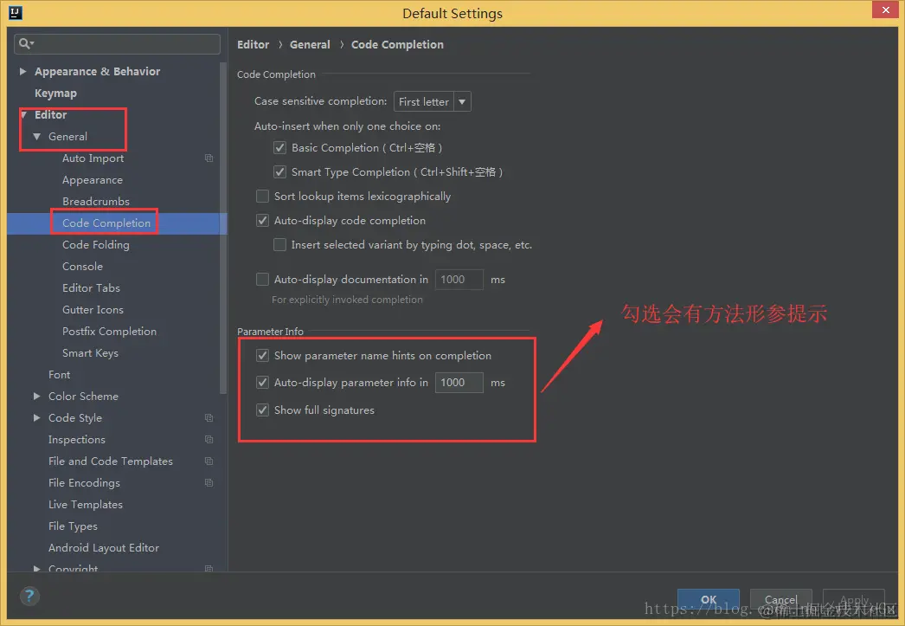Screen dimensions: 905x626
Task: Click the project-level icon beside File and Code Templates
Action: 209,461
